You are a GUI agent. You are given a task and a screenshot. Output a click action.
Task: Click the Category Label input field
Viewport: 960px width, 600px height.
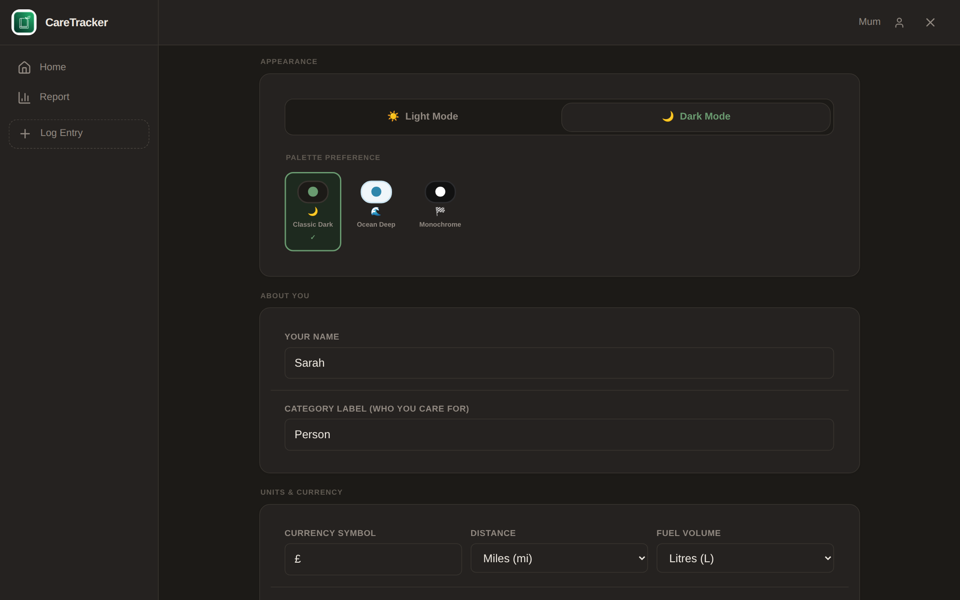coord(559,435)
